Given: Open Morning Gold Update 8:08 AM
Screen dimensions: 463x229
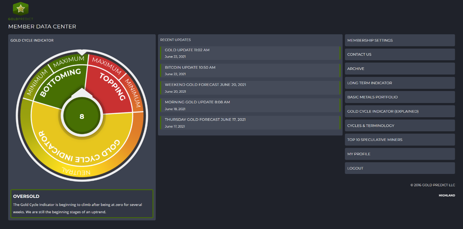Looking at the screenshot, I should coord(197,102).
